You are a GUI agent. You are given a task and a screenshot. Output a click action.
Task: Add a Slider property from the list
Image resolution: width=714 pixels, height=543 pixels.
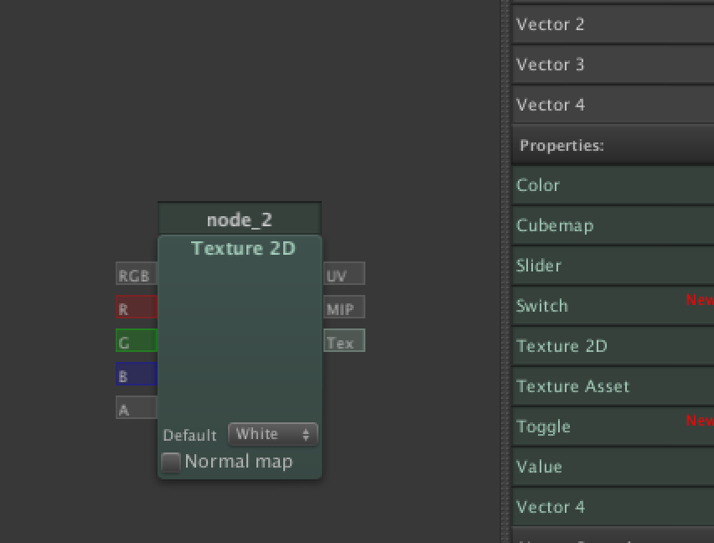[x=612, y=266]
